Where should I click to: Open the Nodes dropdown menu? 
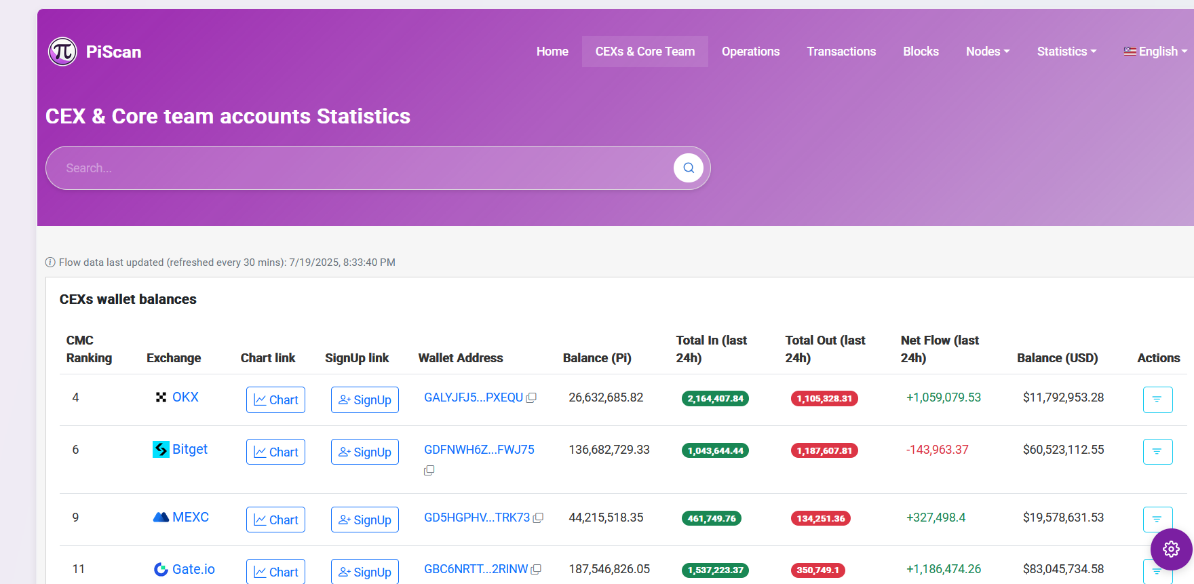(988, 52)
